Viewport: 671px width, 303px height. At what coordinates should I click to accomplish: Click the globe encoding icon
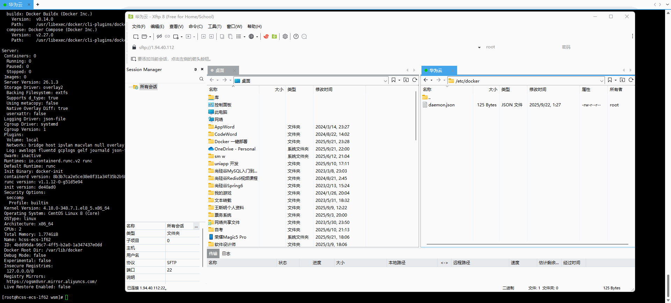click(251, 36)
